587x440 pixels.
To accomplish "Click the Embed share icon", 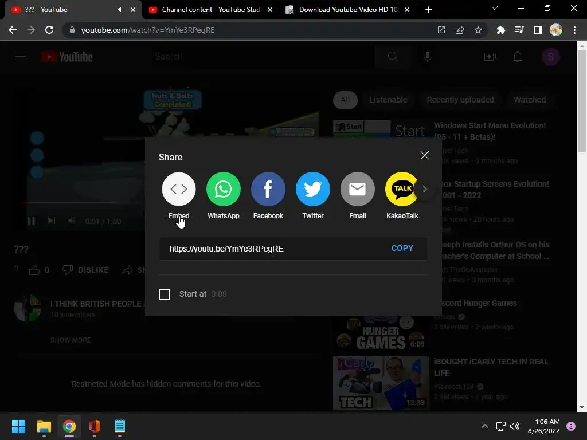I will pyautogui.click(x=179, y=189).
